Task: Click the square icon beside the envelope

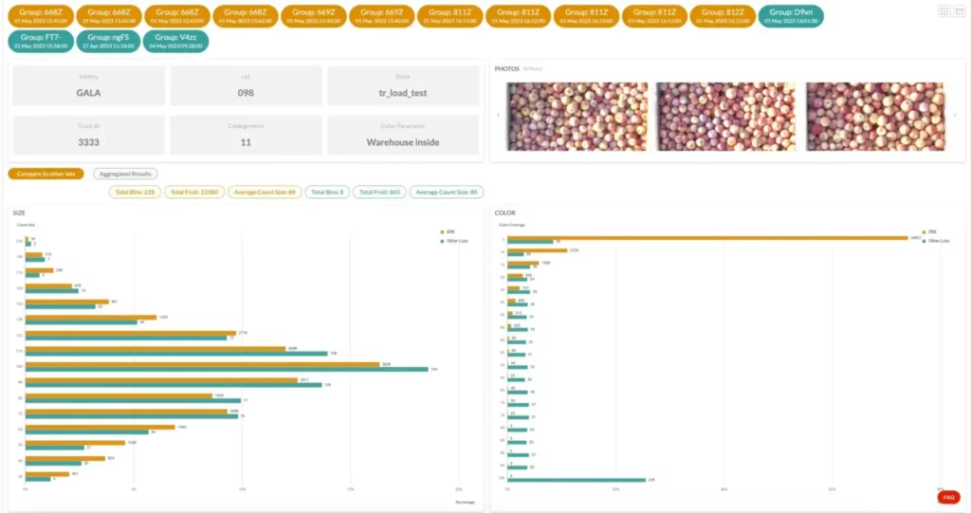Action: [x=944, y=10]
